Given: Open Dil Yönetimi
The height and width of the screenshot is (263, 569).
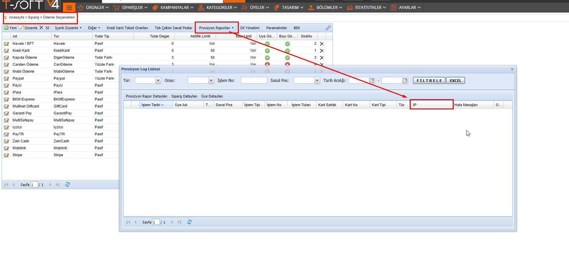Looking at the screenshot, I should tap(250, 28).
